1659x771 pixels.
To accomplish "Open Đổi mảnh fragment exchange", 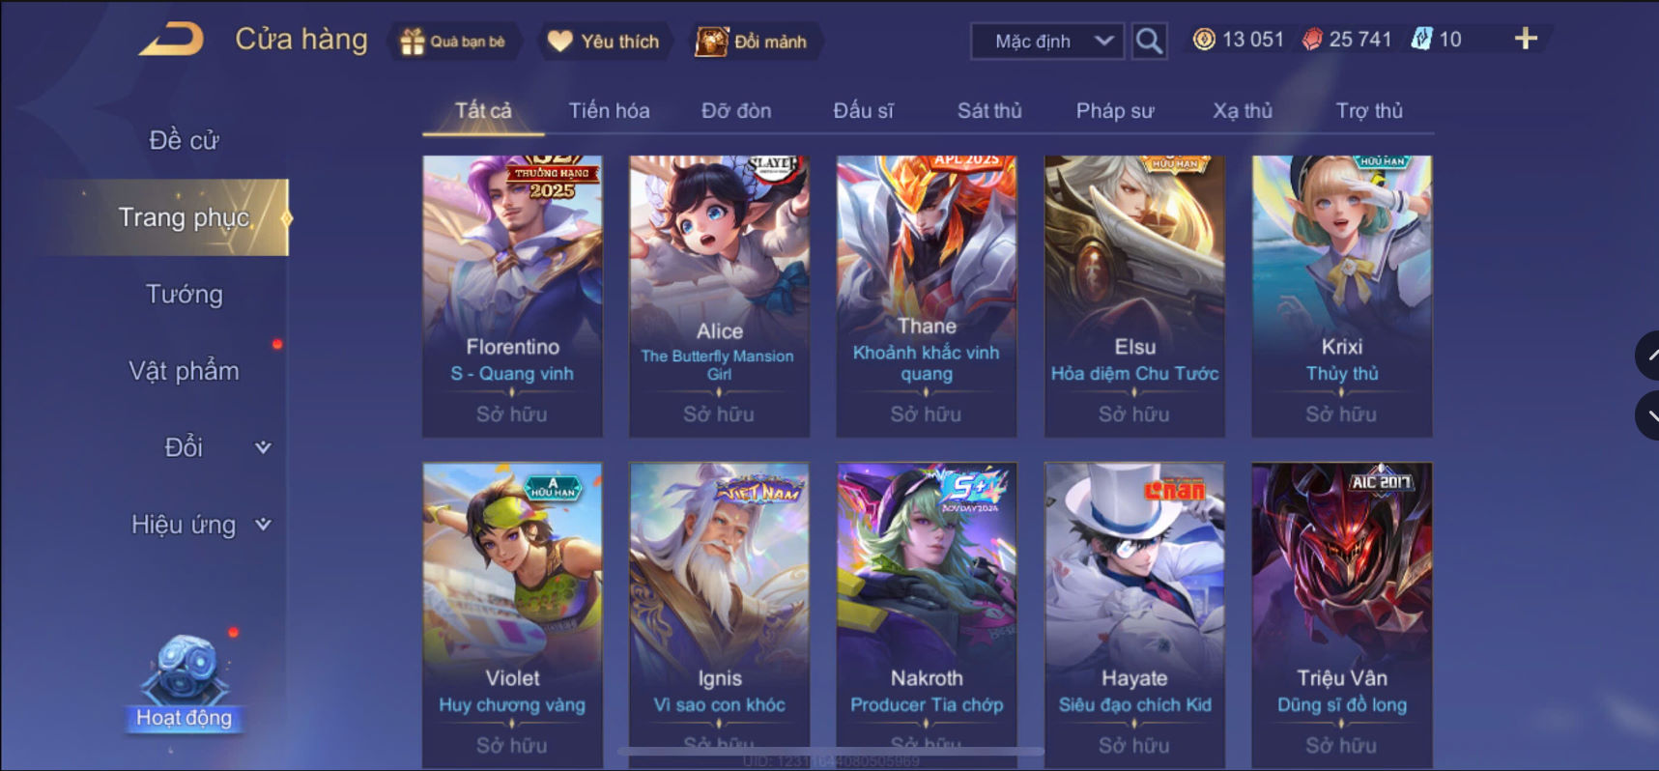I will 754,42.
